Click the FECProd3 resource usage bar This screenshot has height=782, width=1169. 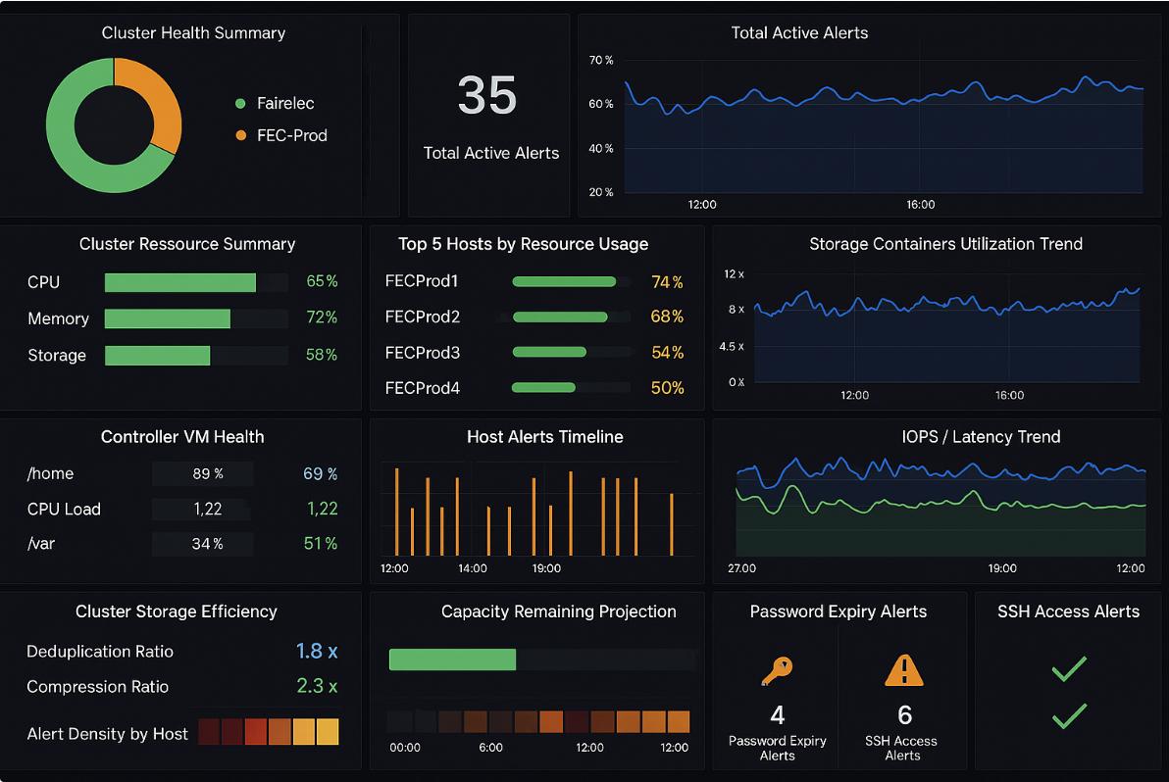571,352
